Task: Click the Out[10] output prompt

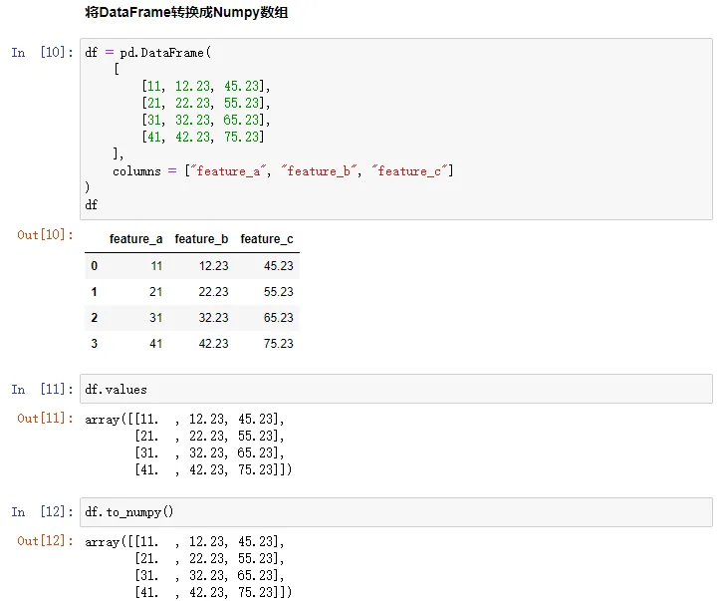Action: coord(46,235)
